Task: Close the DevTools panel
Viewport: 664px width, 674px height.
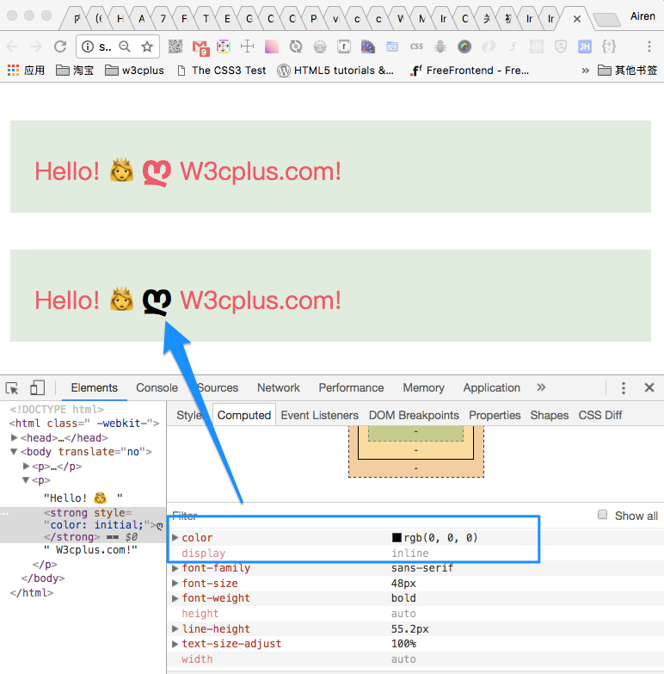Action: click(649, 387)
